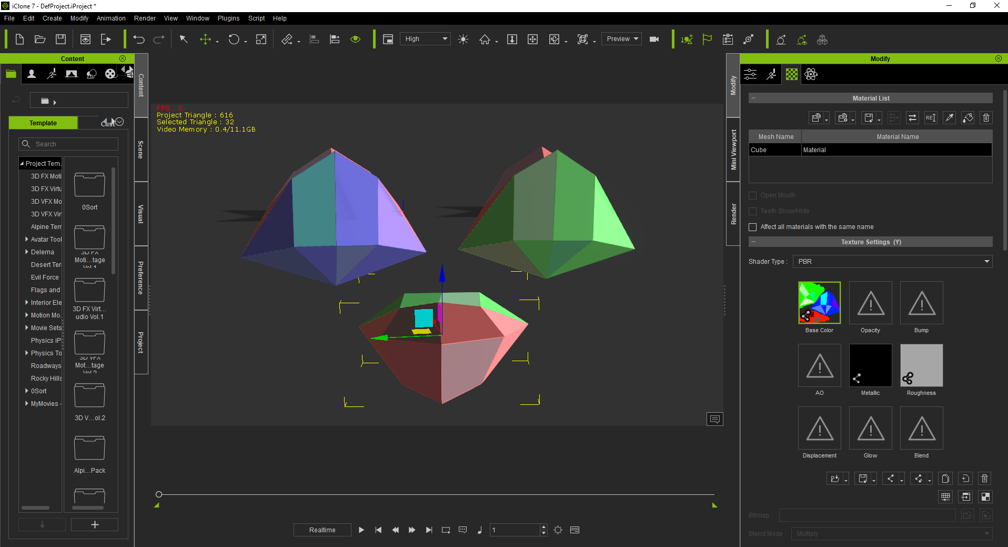1008x547 pixels.
Task: Save project using the floppy disk icon
Action: (61, 39)
